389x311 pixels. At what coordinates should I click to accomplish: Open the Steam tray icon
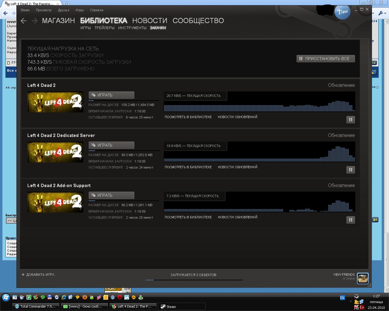(x=356, y=296)
